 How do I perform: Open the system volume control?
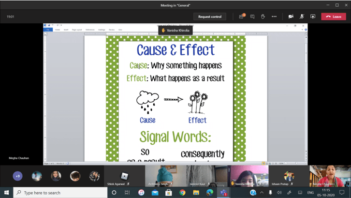[x=279, y=193]
